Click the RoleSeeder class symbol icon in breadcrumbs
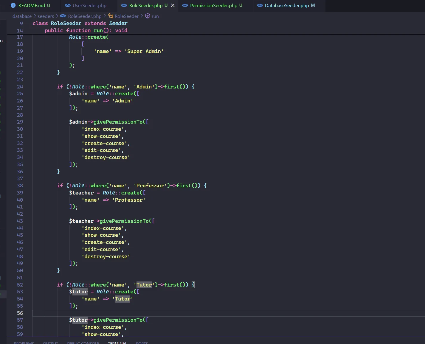The image size is (425, 344). click(x=111, y=16)
